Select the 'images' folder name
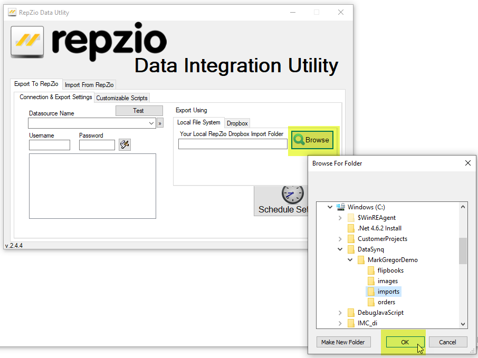This screenshot has width=478, height=358. [x=387, y=281]
